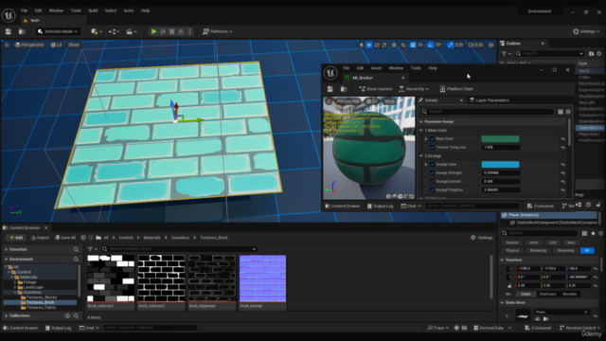Click the Play in editor button
The width and height of the screenshot is (606, 341).
click(x=153, y=31)
